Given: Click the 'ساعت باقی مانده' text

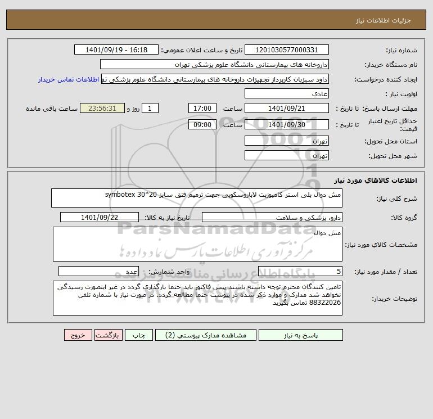Looking at the screenshot, I should (52, 109).
